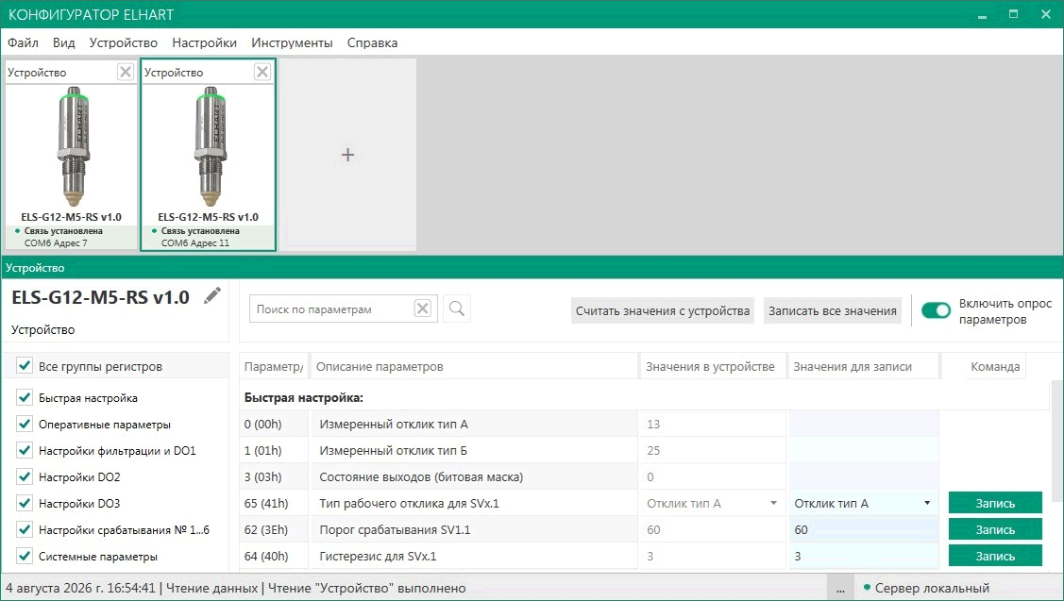The image size is (1064, 601).
Task: Select device thumbnail COM6 Адрес 7
Action: 71,156
